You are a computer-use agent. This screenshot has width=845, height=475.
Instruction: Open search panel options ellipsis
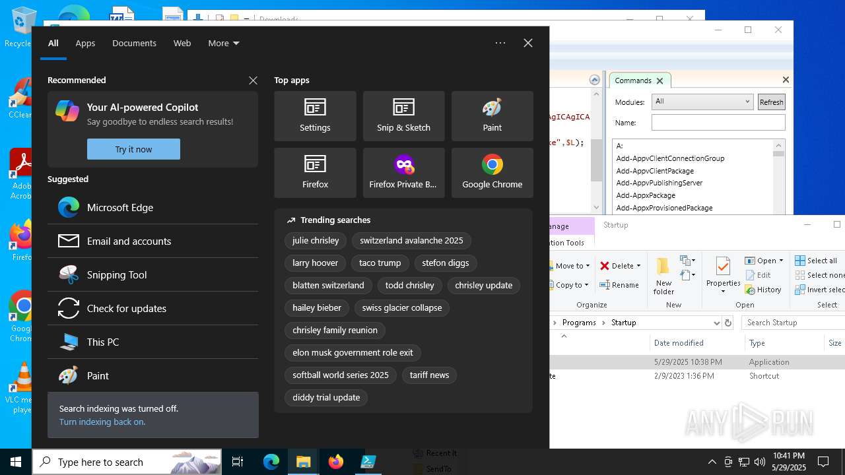(500, 43)
